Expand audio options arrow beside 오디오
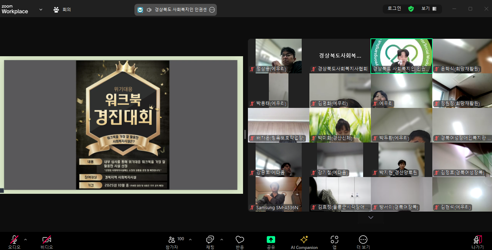The image size is (492, 250). pyautogui.click(x=25, y=240)
